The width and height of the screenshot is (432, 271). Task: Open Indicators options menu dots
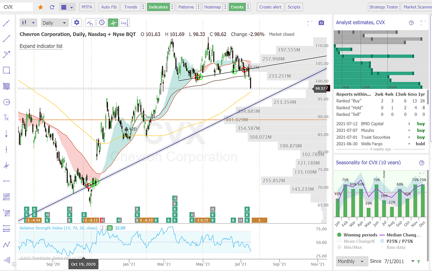(x=172, y=7)
